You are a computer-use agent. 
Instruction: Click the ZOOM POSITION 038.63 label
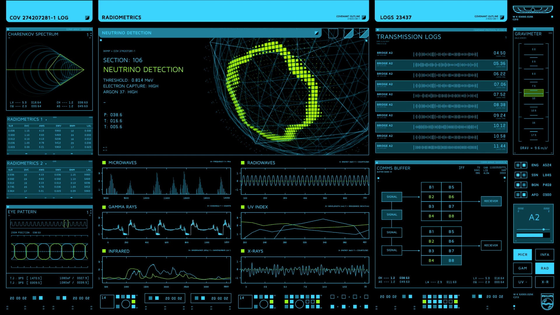26,233
